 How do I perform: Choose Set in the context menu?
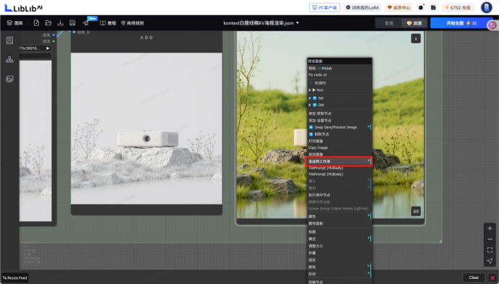point(339,98)
